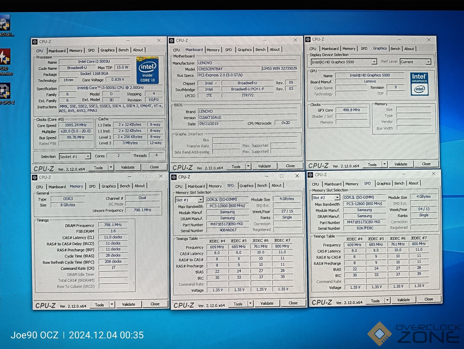The height and width of the screenshot is (349, 464).
Task: Switch to SPD tab in the Display Device window
Action: [x=364, y=49]
